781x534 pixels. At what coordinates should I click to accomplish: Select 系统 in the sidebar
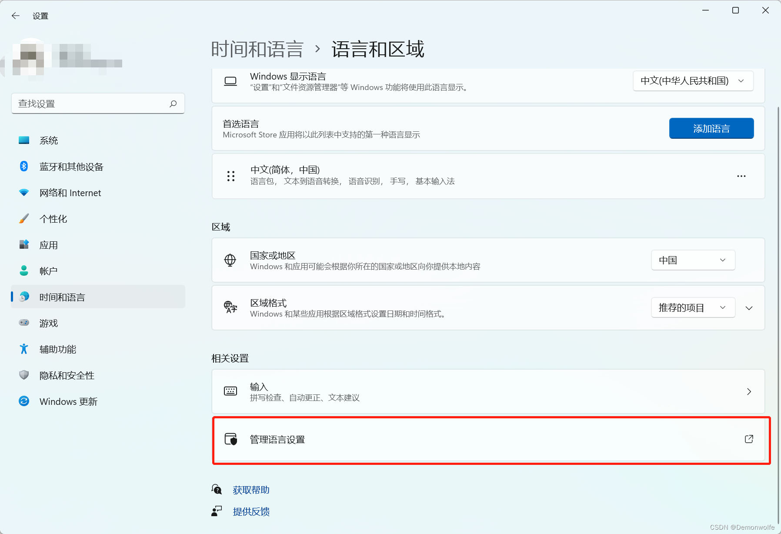pos(98,140)
